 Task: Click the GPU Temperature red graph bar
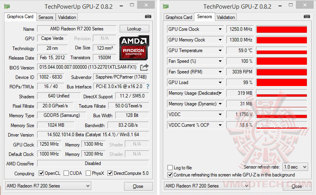pyautogui.click(x=282, y=51)
